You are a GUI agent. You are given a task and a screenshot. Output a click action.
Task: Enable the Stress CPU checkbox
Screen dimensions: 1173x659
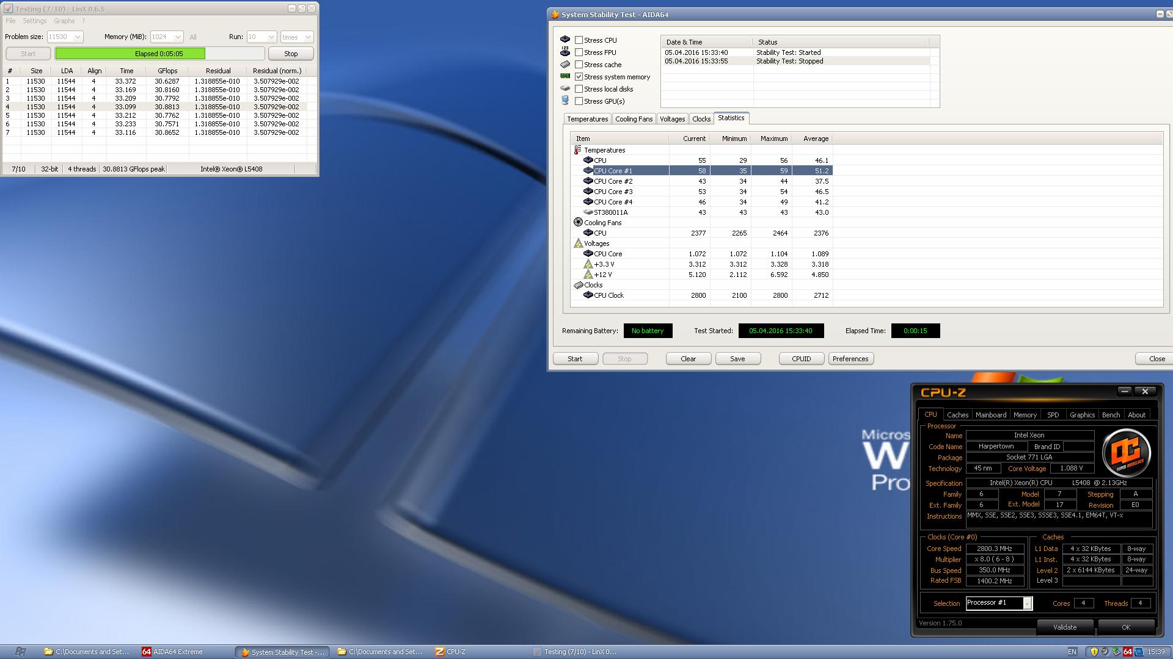[x=579, y=40]
